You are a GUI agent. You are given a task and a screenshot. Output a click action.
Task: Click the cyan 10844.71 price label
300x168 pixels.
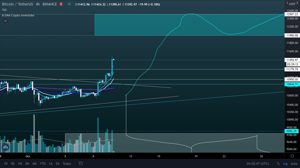click(292, 84)
